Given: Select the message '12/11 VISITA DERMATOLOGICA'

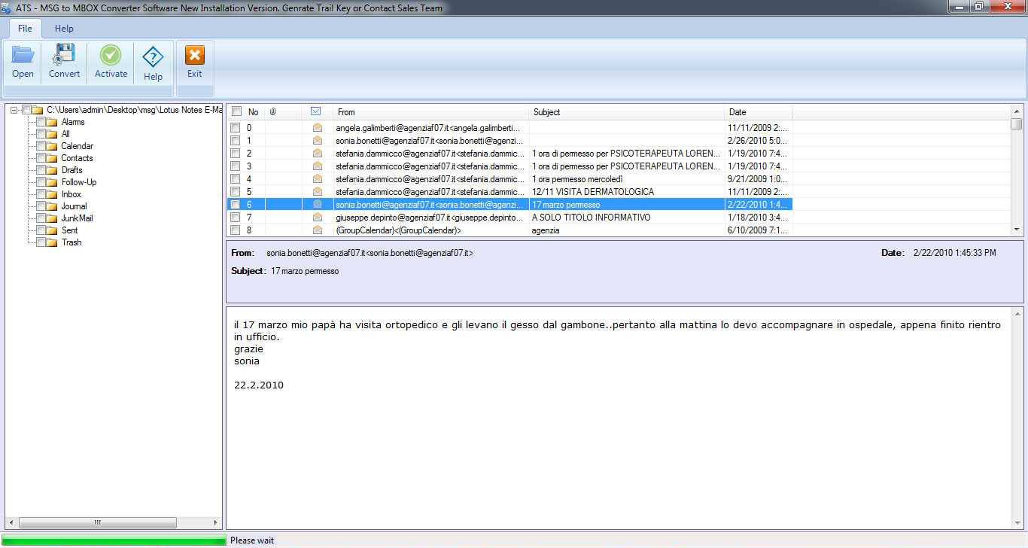Looking at the screenshot, I should point(593,192).
